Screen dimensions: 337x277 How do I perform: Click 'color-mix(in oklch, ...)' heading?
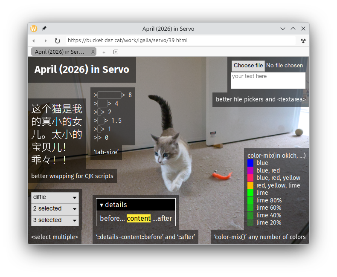pyautogui.click(x=276, y=156)
